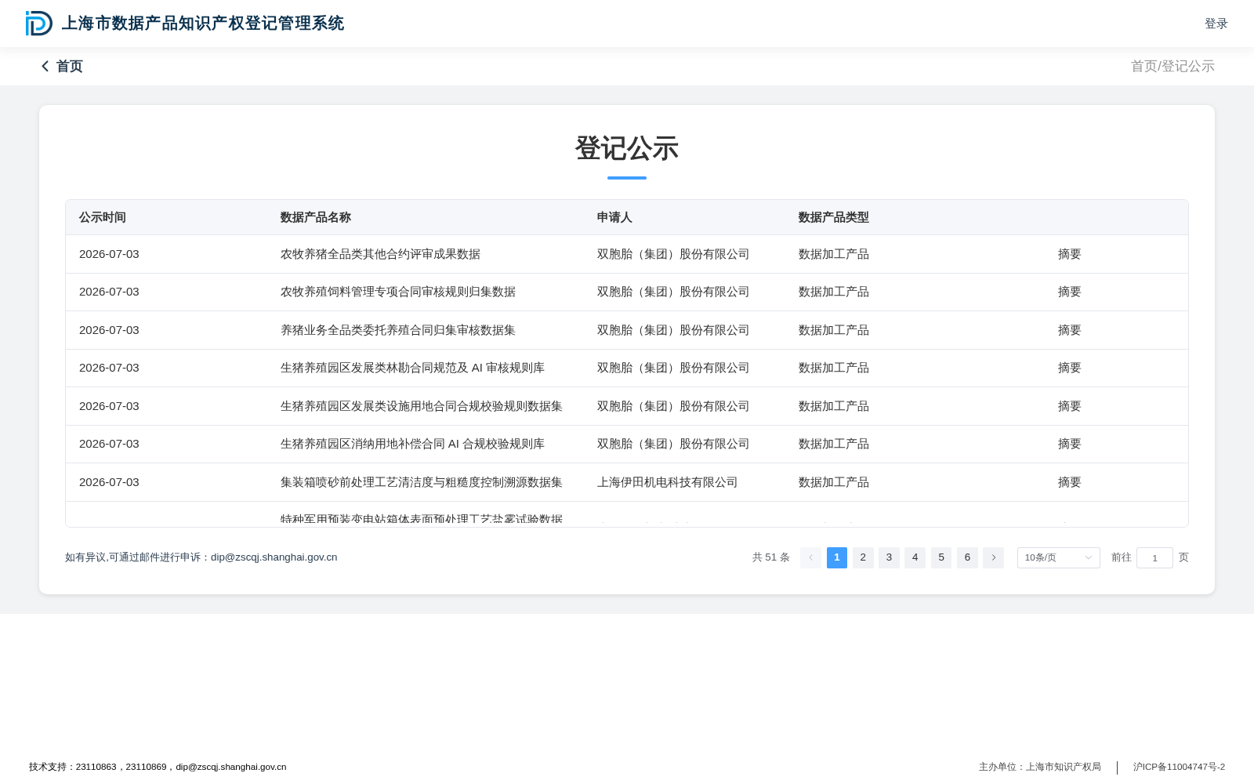This screenshot has height=784, width=1254.
Task: Click 数据加工产品 type in 集装箱喷砂 row
Action: [x=833, y=482]
